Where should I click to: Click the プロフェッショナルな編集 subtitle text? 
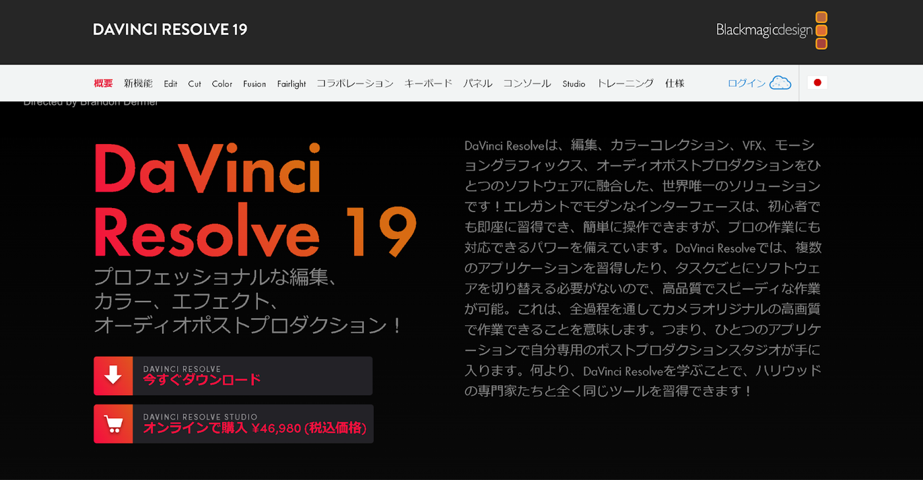tap(248, 302)
